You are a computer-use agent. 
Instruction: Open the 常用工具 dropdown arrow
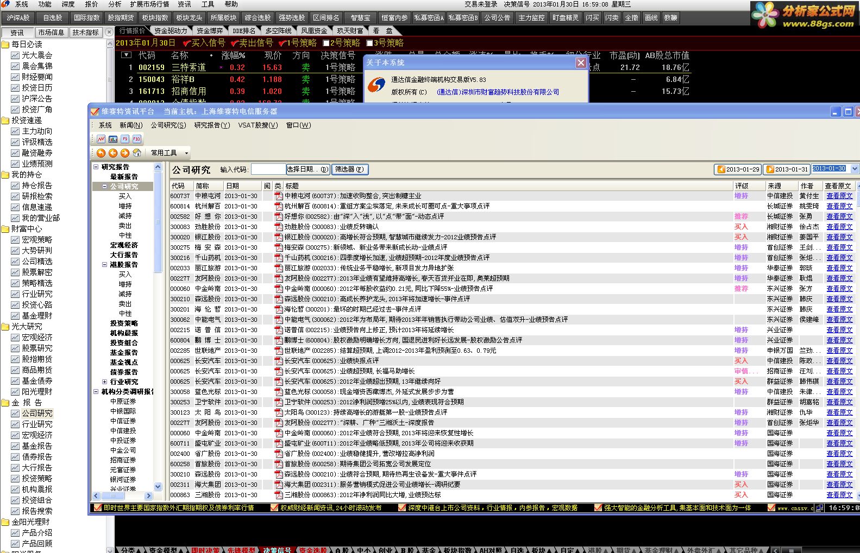186,154
